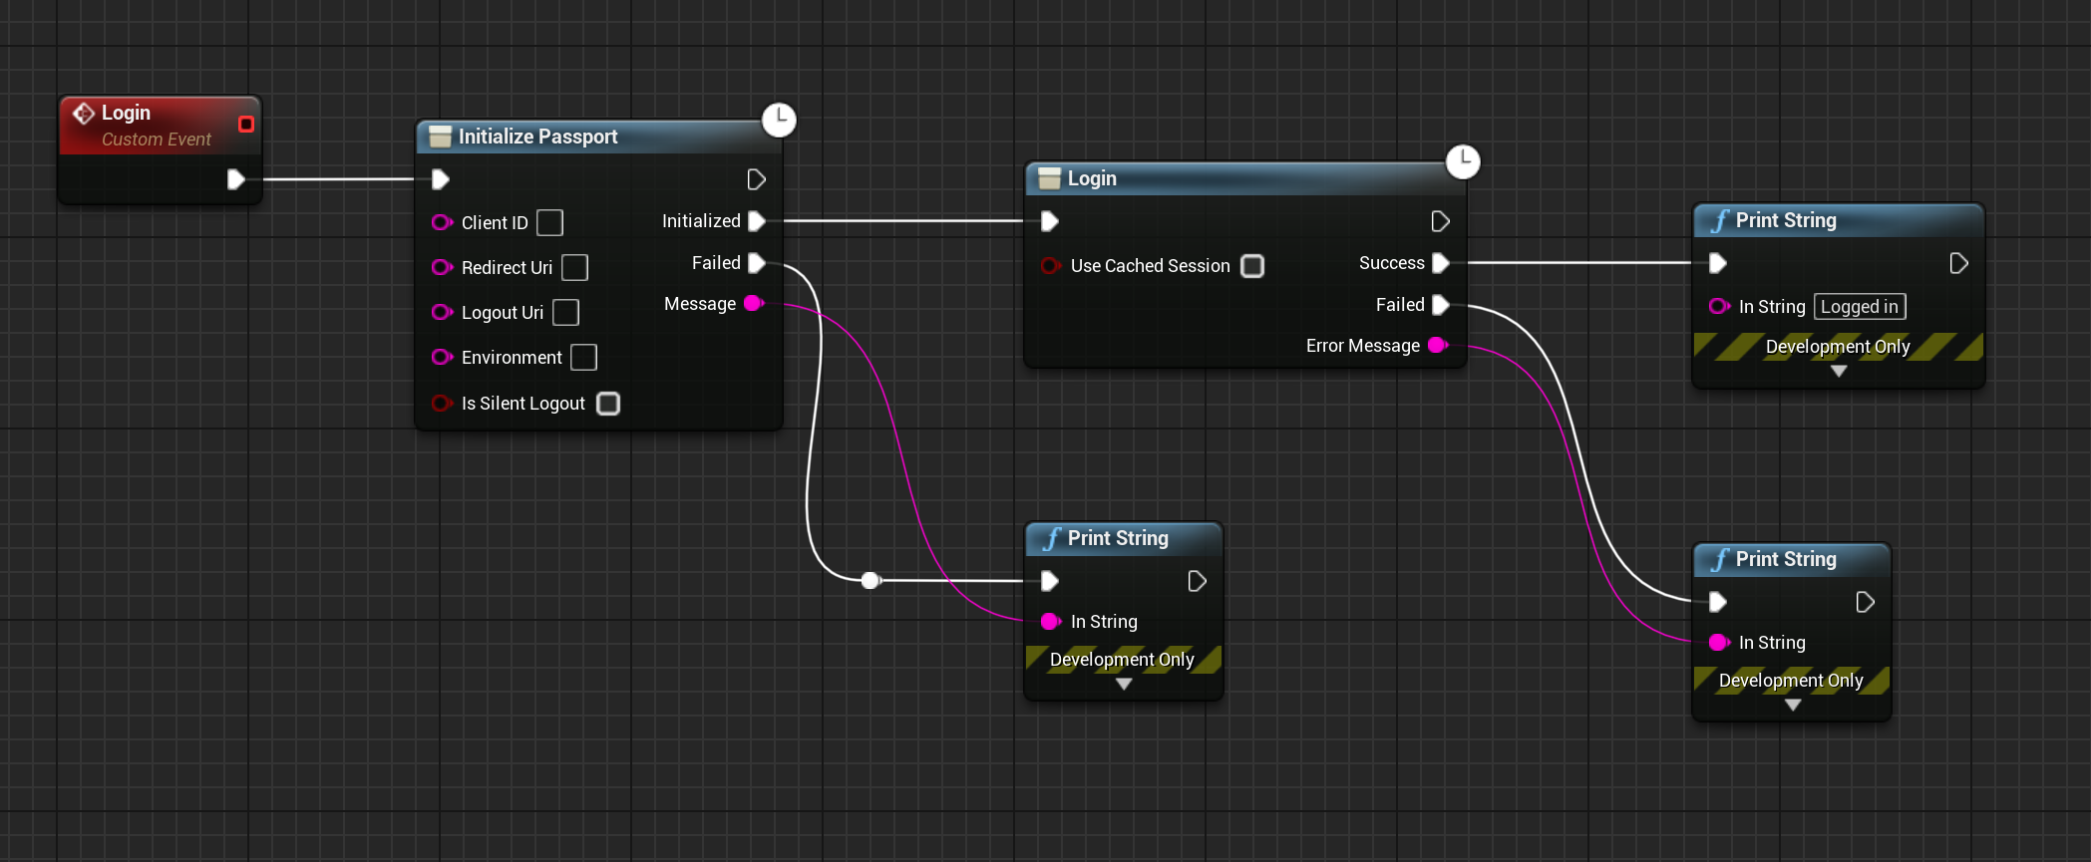Image resolution: width=2091 pixels, height=862 pixels.
Task: Click the Login node Failed exec pin
Action: [x=1440, y=305]
